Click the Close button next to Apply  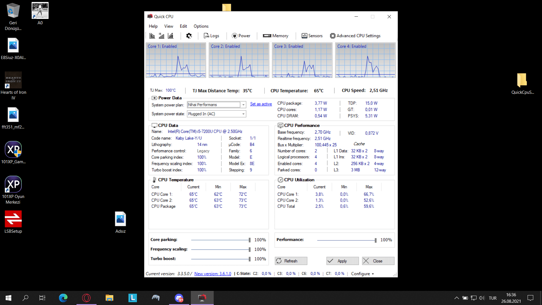coord(378,261)
